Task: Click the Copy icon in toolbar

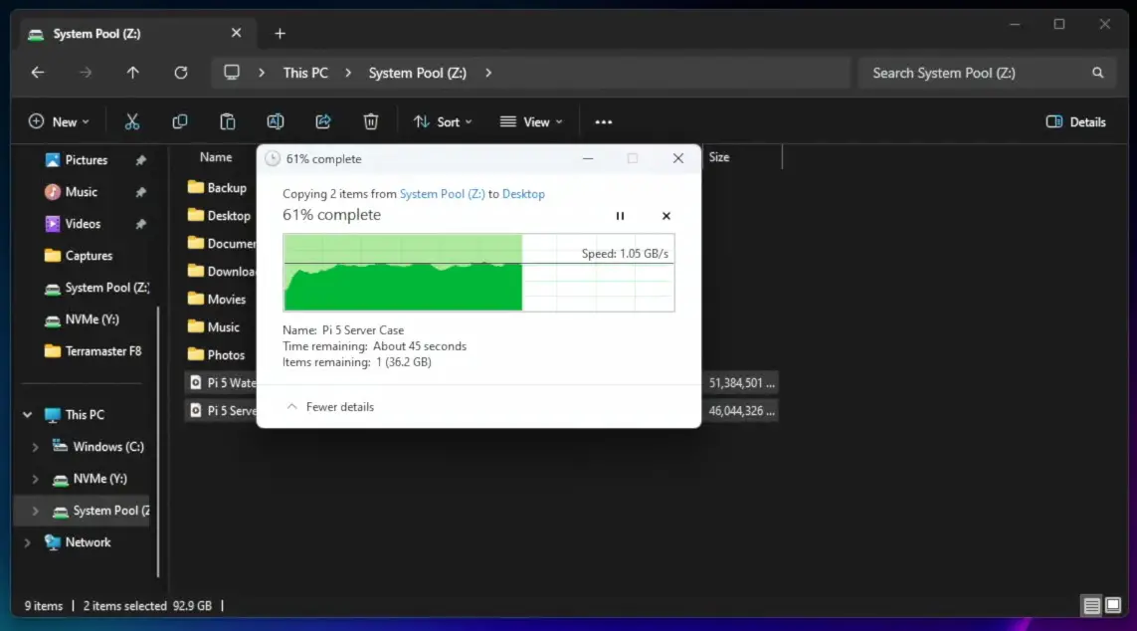Action: (x=180, y=121)
